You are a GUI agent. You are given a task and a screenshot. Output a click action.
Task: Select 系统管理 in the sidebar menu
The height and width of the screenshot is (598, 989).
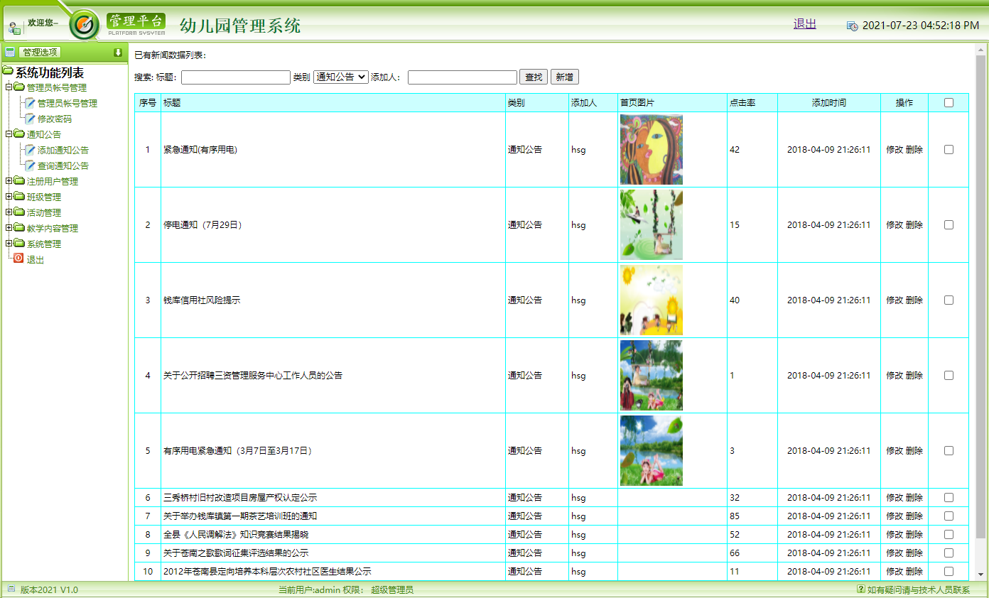click(43, 244)
